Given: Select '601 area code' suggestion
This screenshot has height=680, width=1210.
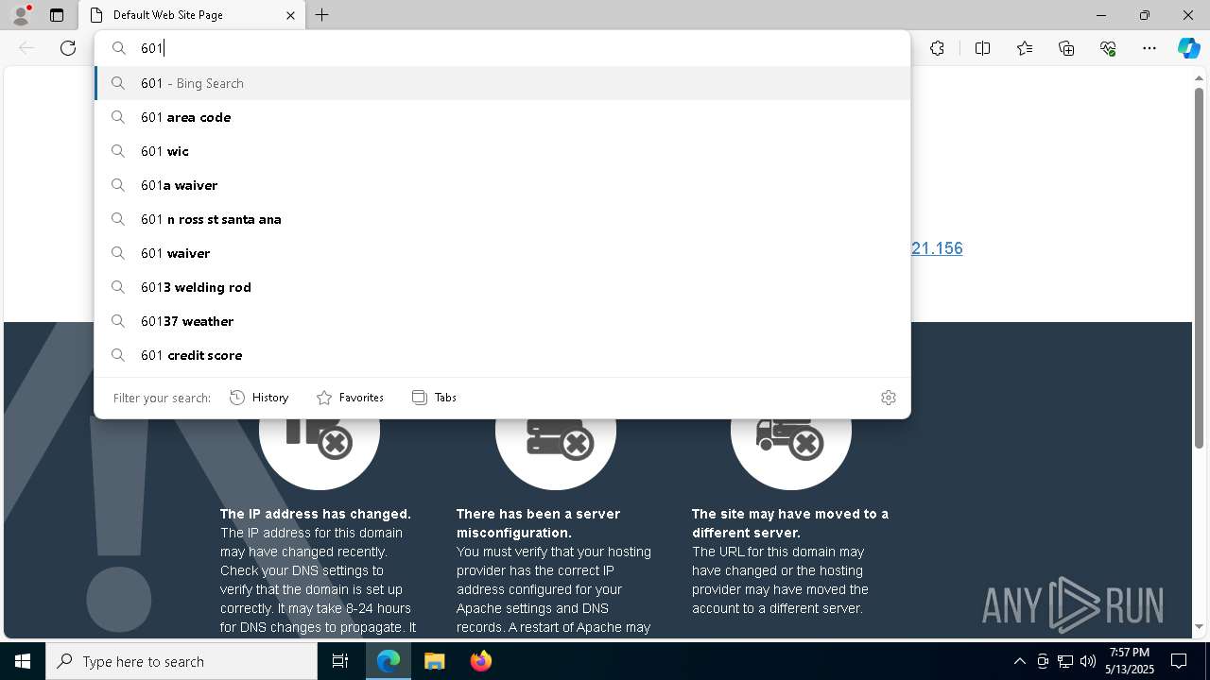Looking at the screenshot, I should [502, 117].
